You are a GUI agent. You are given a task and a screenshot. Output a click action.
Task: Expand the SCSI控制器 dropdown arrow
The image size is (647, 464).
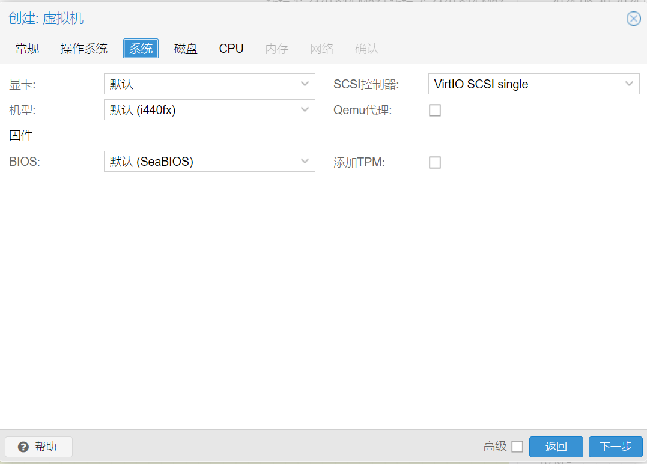629,84
